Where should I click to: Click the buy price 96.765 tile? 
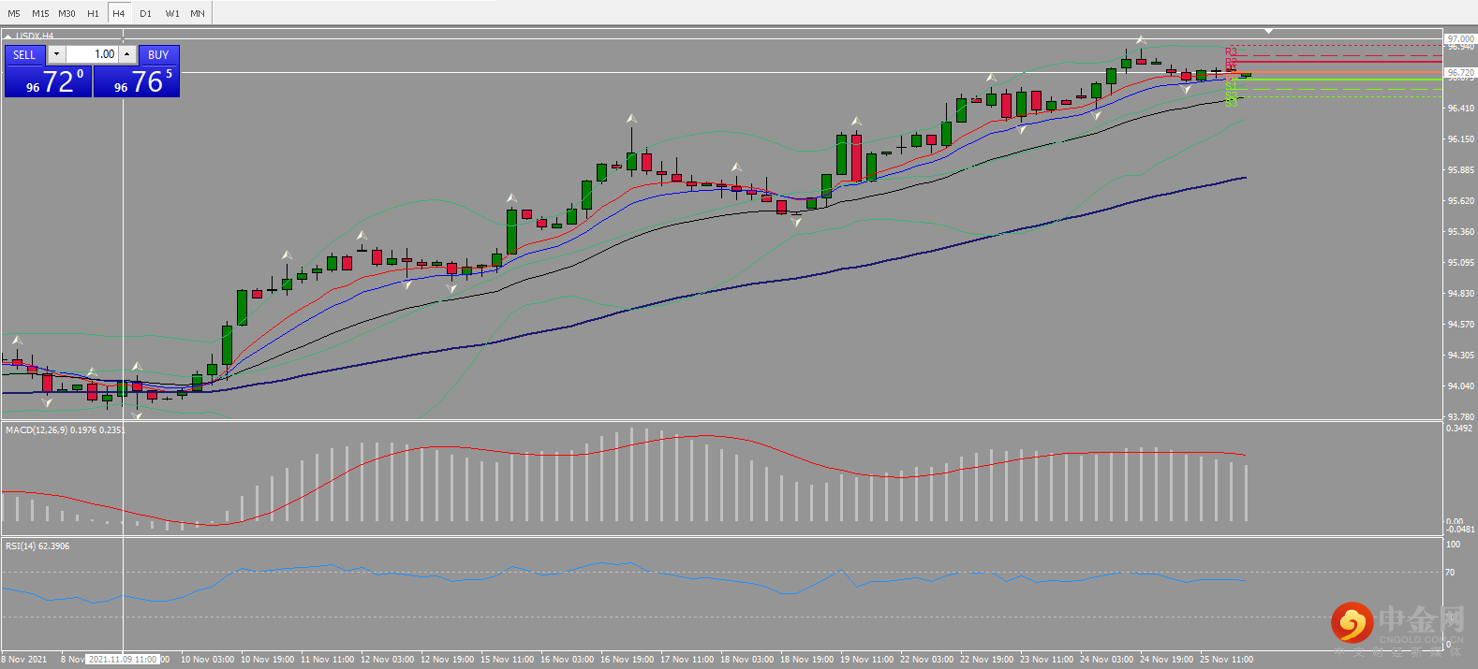pos(136,81)
